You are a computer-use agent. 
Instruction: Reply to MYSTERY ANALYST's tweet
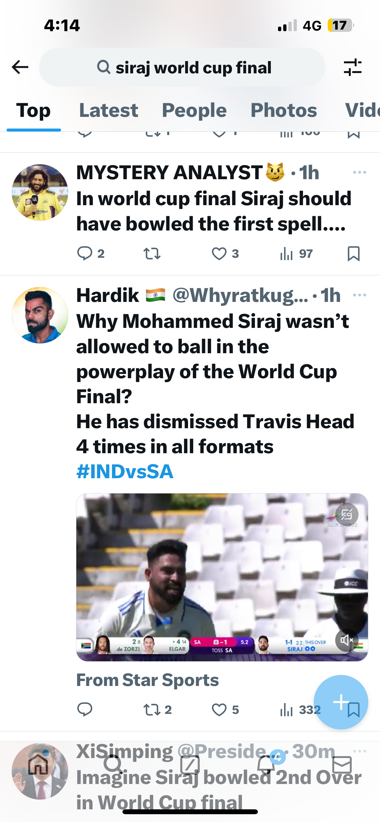pos(85,254)
